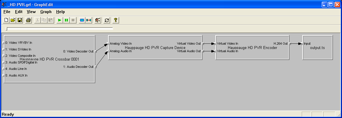Run the graph with green Play button
Image resolution: width=342 pixels, height=118 pixels.
pos(59,20)
